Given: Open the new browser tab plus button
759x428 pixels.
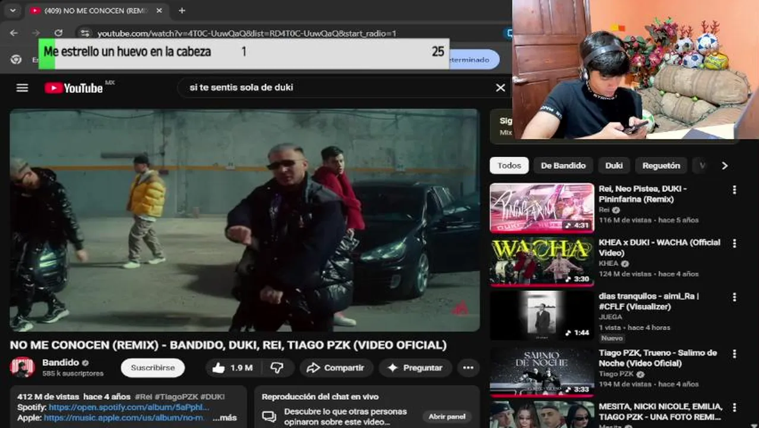Looking at the screenshot, I should click(x=182, y=11).
